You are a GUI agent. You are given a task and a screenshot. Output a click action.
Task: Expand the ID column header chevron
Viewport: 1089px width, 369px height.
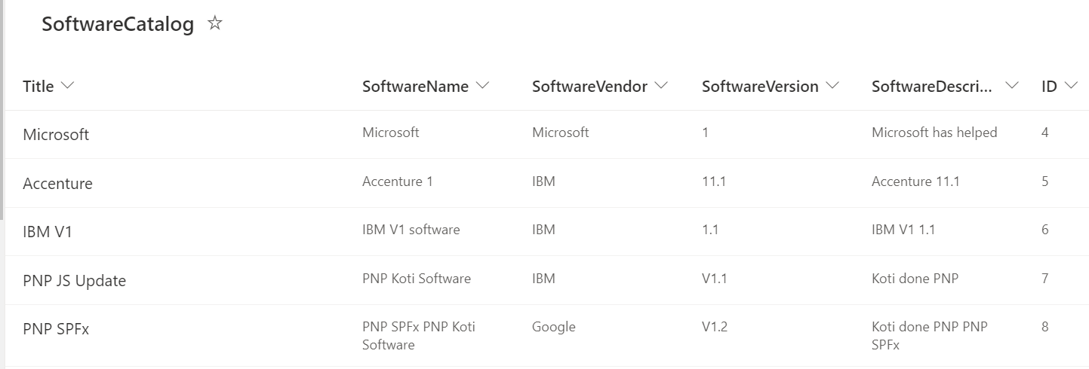[1071, 86]
